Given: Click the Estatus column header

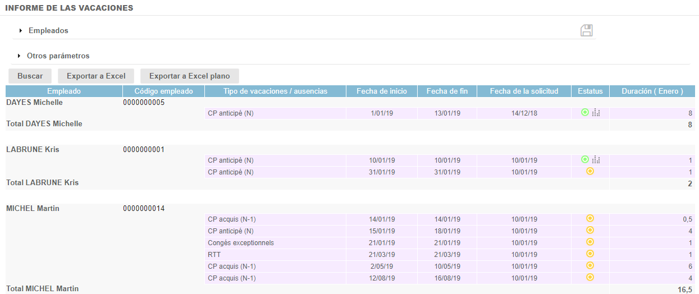Looking at the screenshot, I should point(590,91).
